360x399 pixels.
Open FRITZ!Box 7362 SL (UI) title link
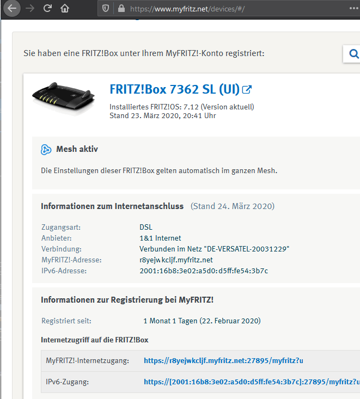pyautogui.click(x=174, y=89)
